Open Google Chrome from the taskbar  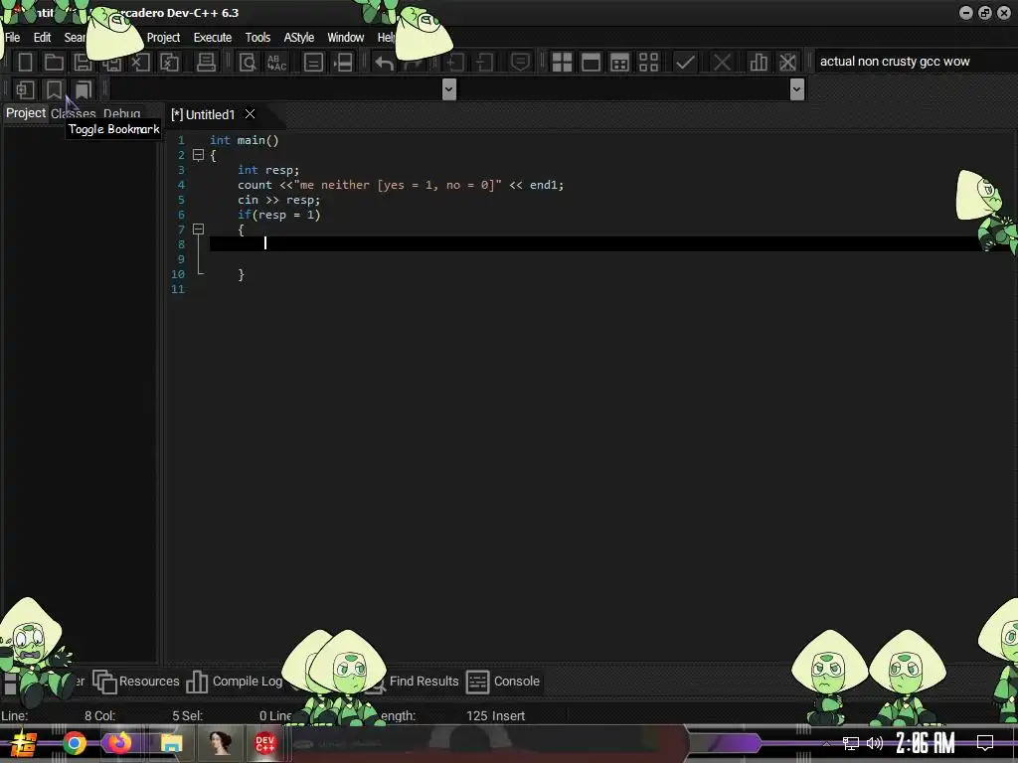(74, 743)
